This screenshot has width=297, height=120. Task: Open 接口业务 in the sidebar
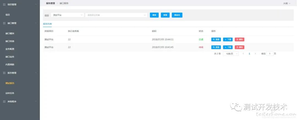(x=10, y=57)
